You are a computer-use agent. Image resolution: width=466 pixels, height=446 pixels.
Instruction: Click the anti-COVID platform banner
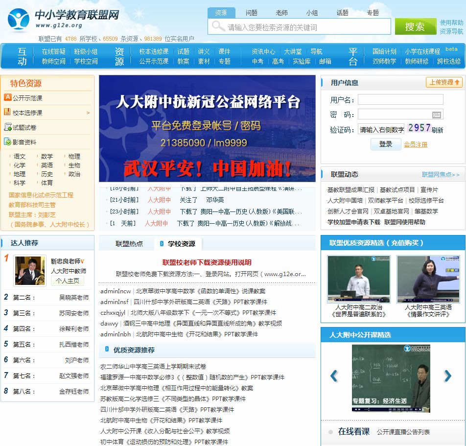207,128
